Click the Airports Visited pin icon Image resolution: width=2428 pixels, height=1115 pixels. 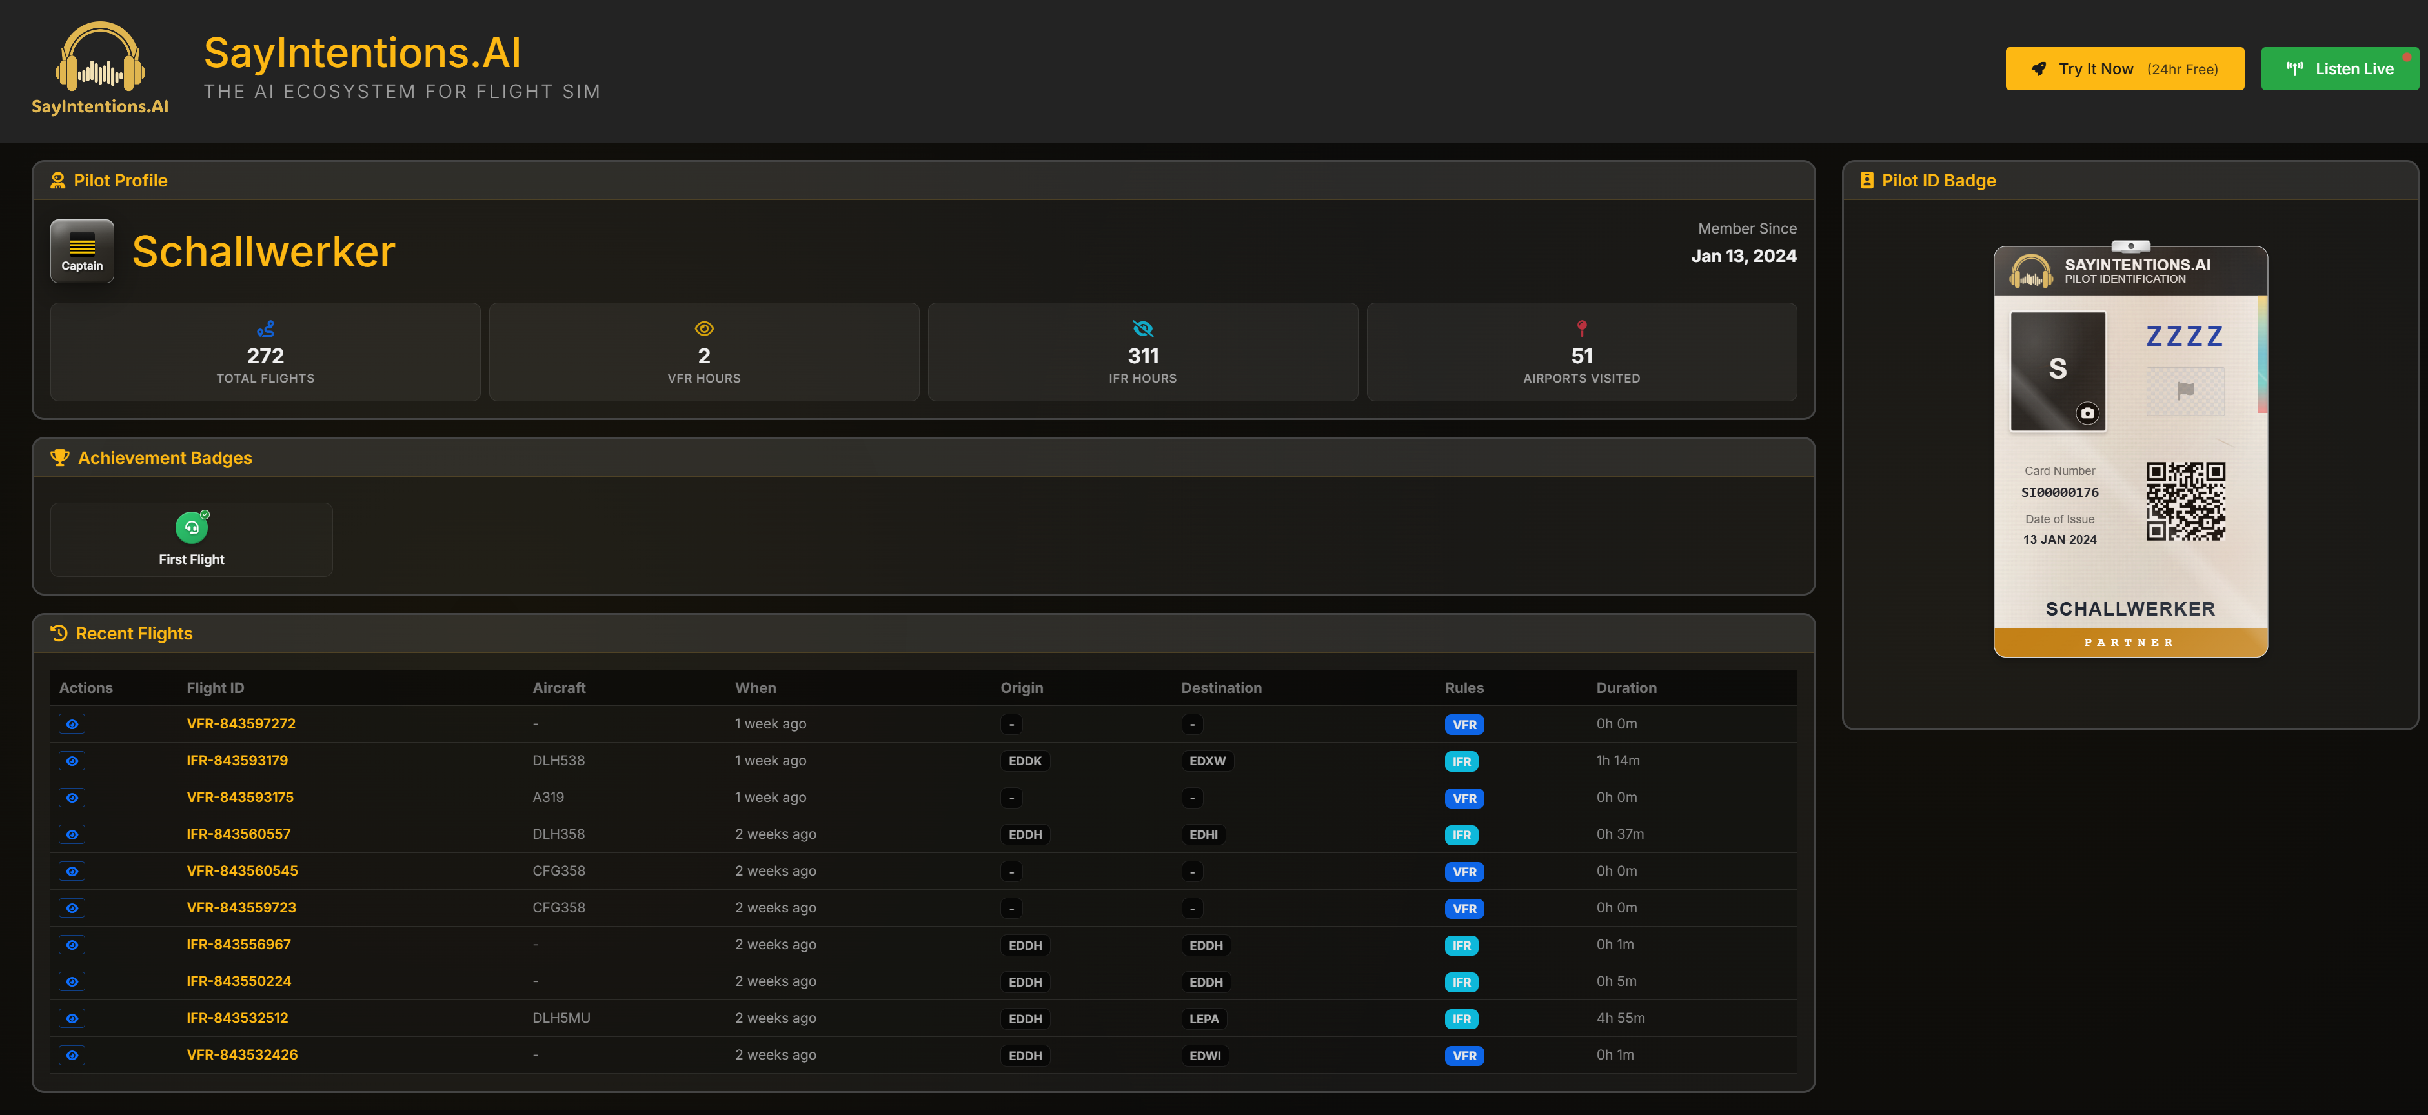click(x=1581, y=328)
